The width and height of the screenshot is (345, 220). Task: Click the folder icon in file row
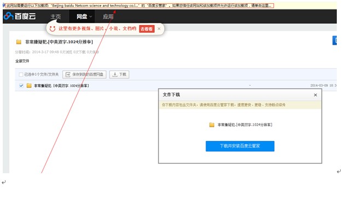[29, 85]
